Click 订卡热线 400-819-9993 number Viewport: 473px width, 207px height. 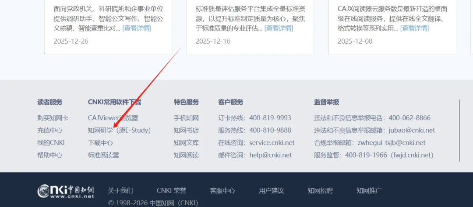[270, 118]
